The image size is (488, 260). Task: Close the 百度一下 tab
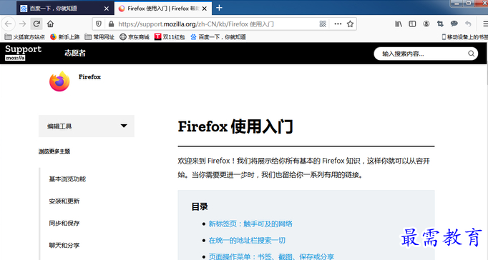(x=107, y=9)
